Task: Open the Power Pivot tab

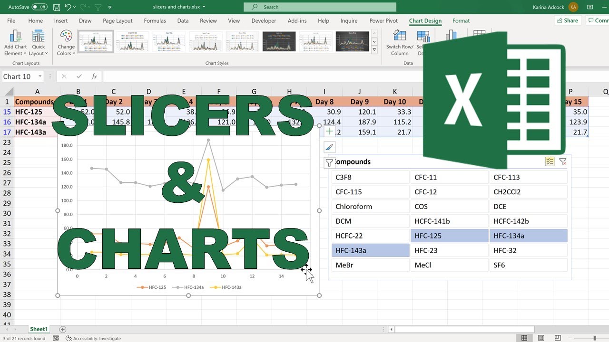Action: click(x=383, y=21)
